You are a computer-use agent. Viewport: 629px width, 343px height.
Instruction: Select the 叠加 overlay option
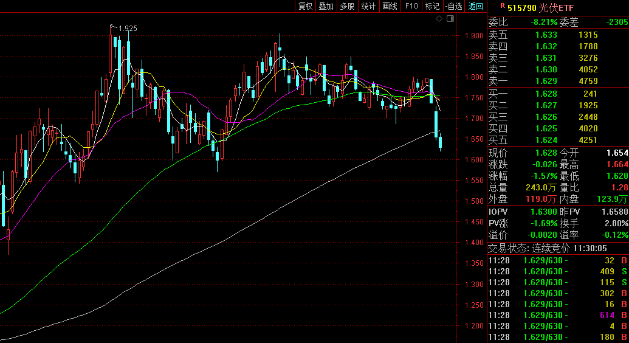[326, 6]
